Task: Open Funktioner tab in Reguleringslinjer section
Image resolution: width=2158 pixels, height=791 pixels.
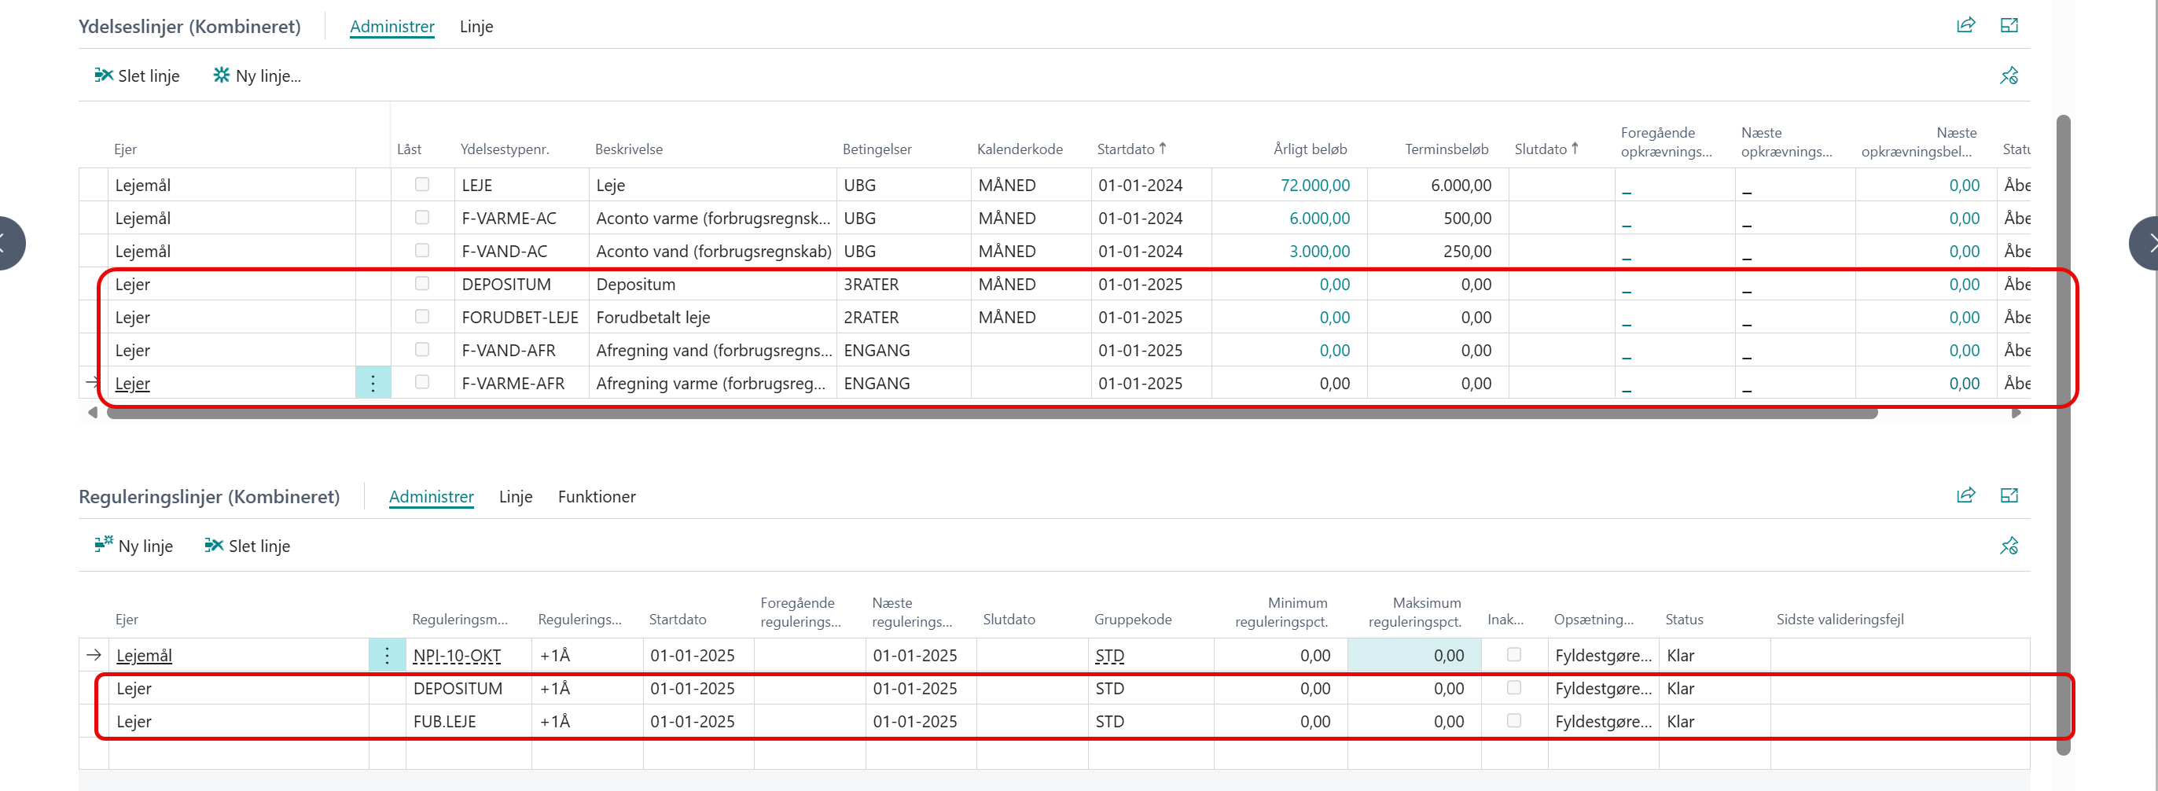Action: [x=597, y=497]
